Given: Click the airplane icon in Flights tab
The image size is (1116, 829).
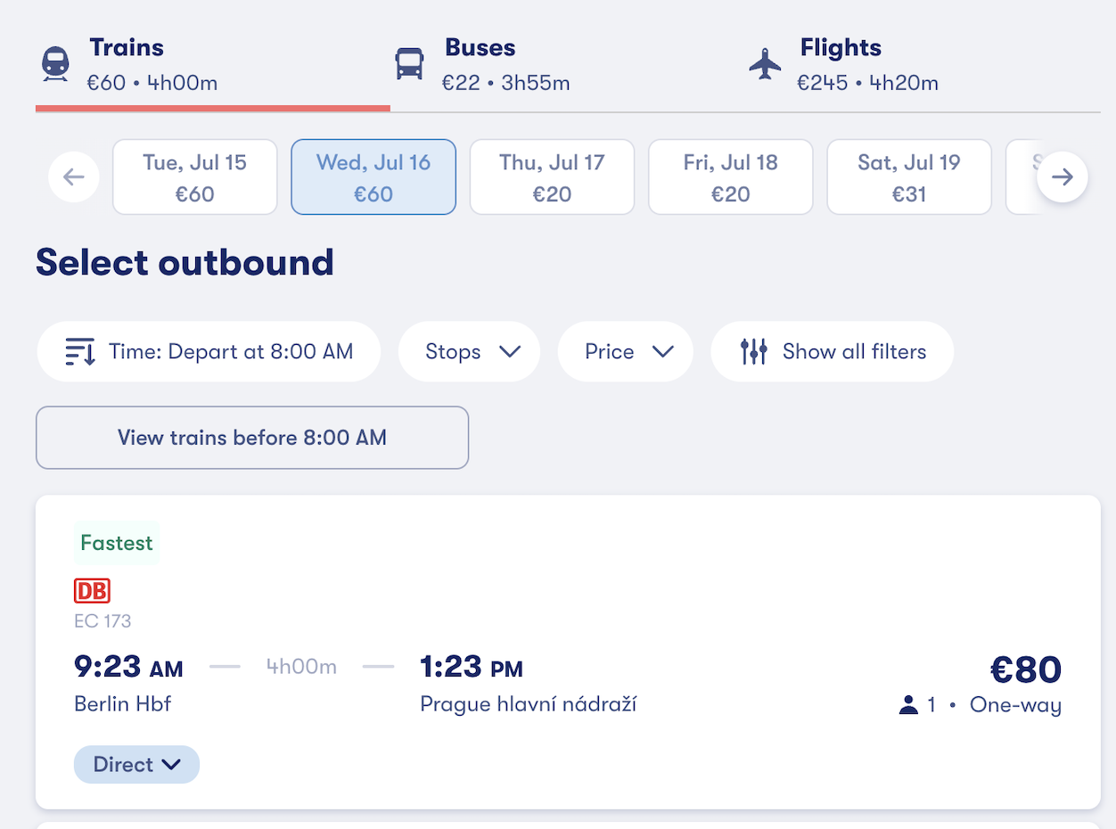Looking at the screenshot, I should click(765, 64).
